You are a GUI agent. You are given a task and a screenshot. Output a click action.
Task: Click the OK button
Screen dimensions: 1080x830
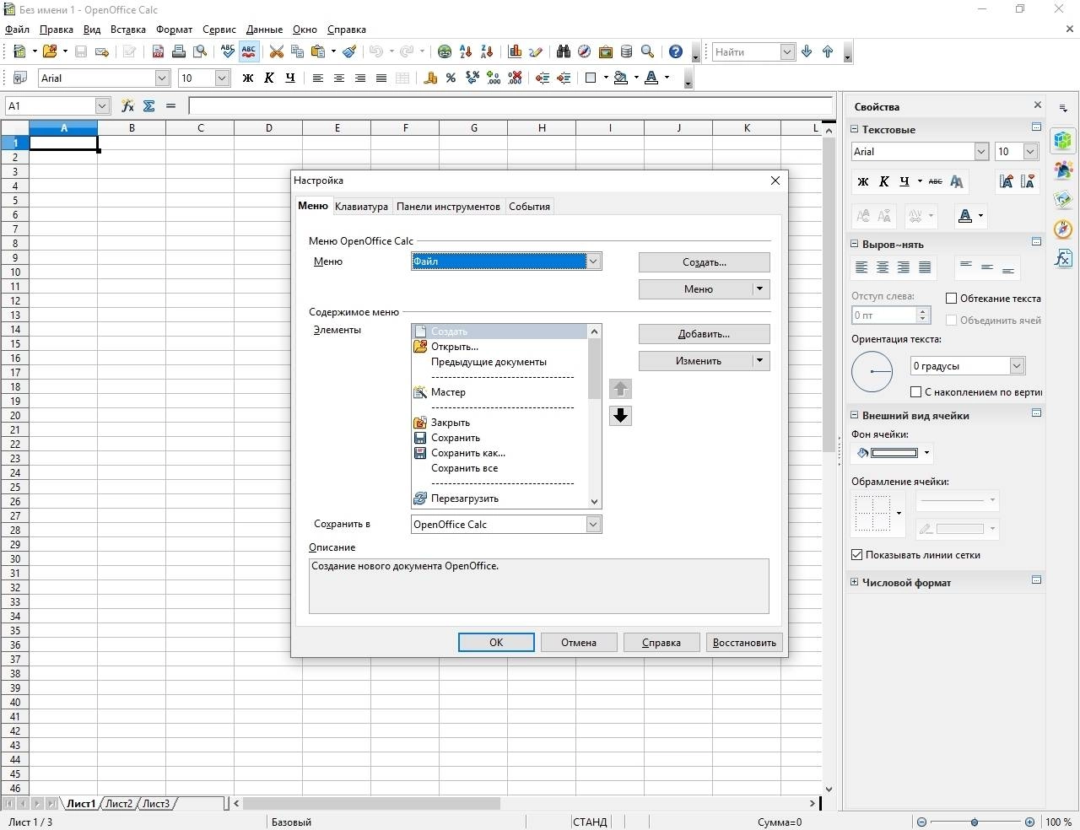pyautogui.click(x=496, y=642)
